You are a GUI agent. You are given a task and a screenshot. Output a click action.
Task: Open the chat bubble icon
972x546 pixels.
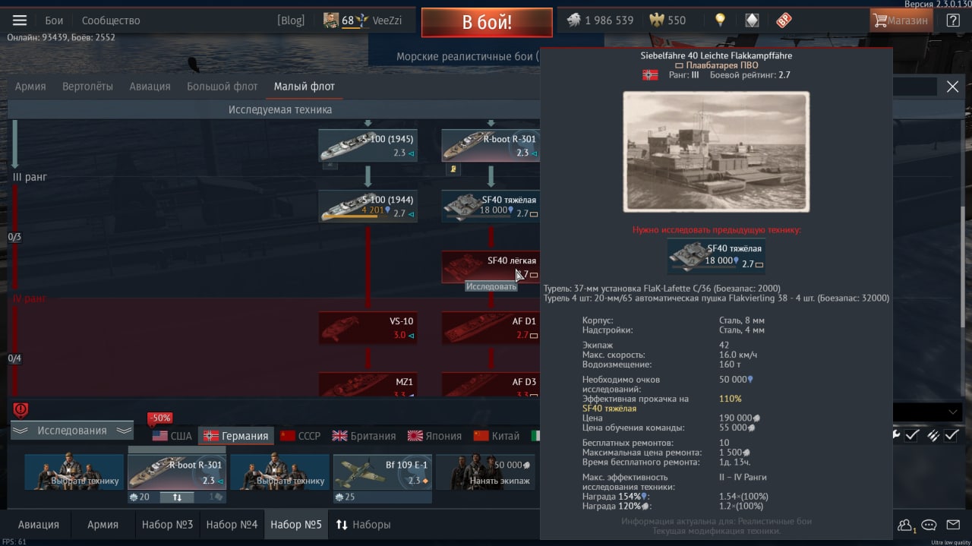coord(929,525)
